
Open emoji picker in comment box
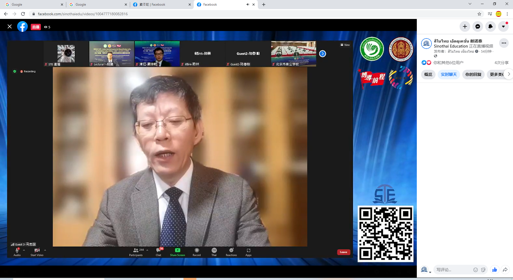[x=475, y=270]
